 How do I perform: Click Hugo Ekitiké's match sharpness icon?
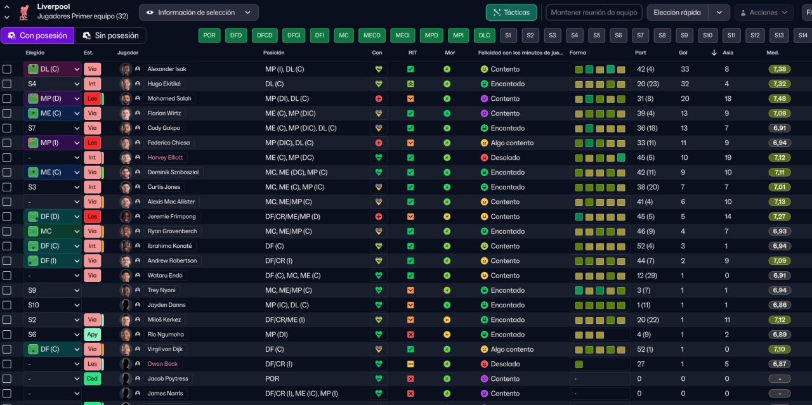coord(410,84)
